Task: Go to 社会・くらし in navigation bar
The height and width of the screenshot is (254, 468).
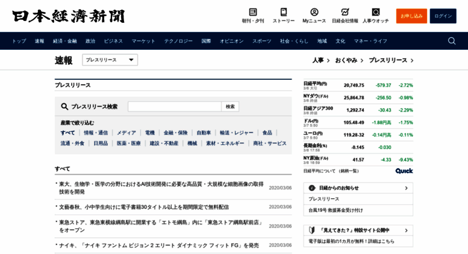Action: click(294, 41)
